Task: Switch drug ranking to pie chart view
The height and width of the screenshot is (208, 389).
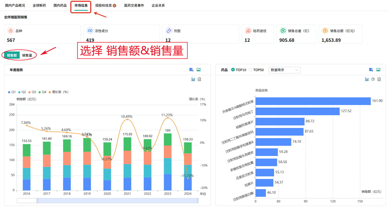Action: click(373, 79)
